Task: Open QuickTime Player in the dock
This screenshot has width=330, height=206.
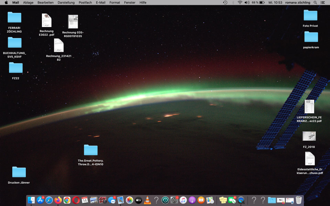Action: coord(241,200)
